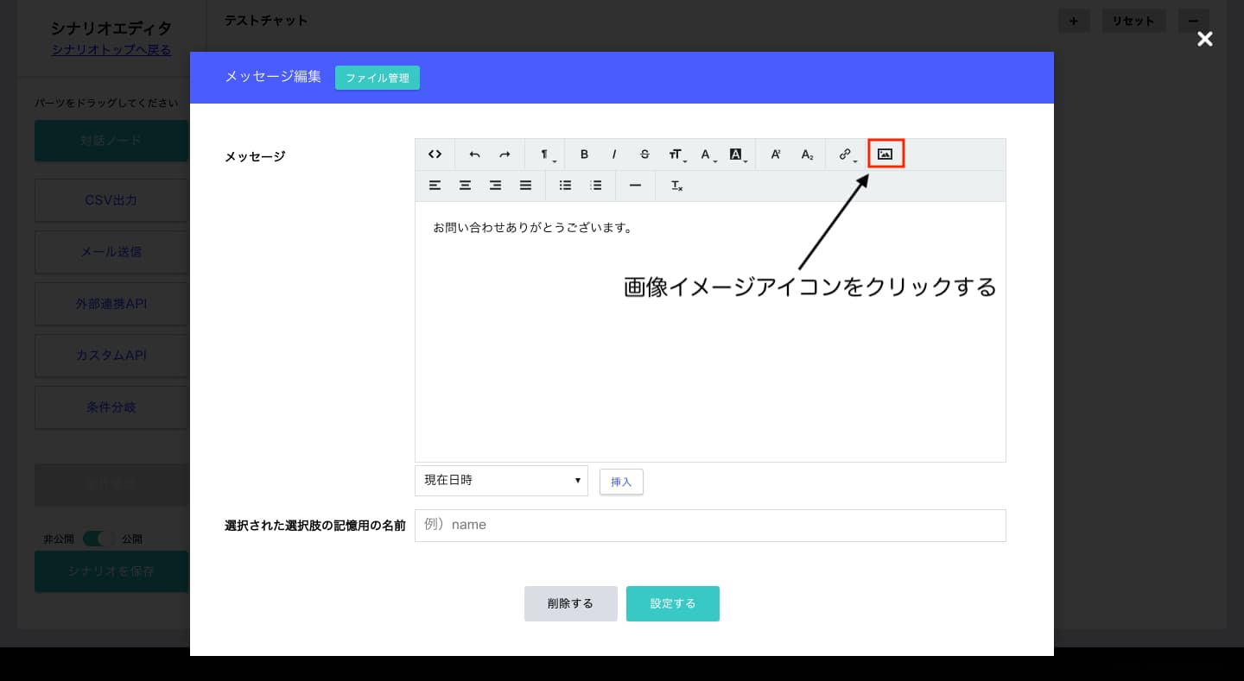The height and width of the screenshot is (681, 1244).
Task: Open the 現在日時 variable dropdown
Action: 501,481
